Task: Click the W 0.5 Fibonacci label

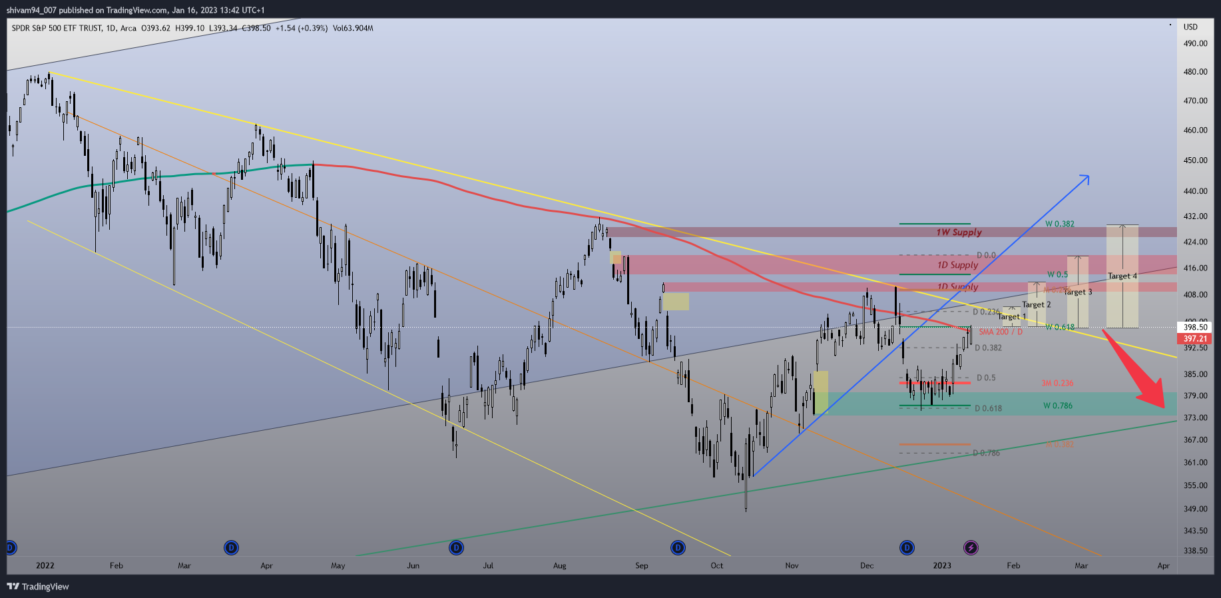Action: point(1057,274)
